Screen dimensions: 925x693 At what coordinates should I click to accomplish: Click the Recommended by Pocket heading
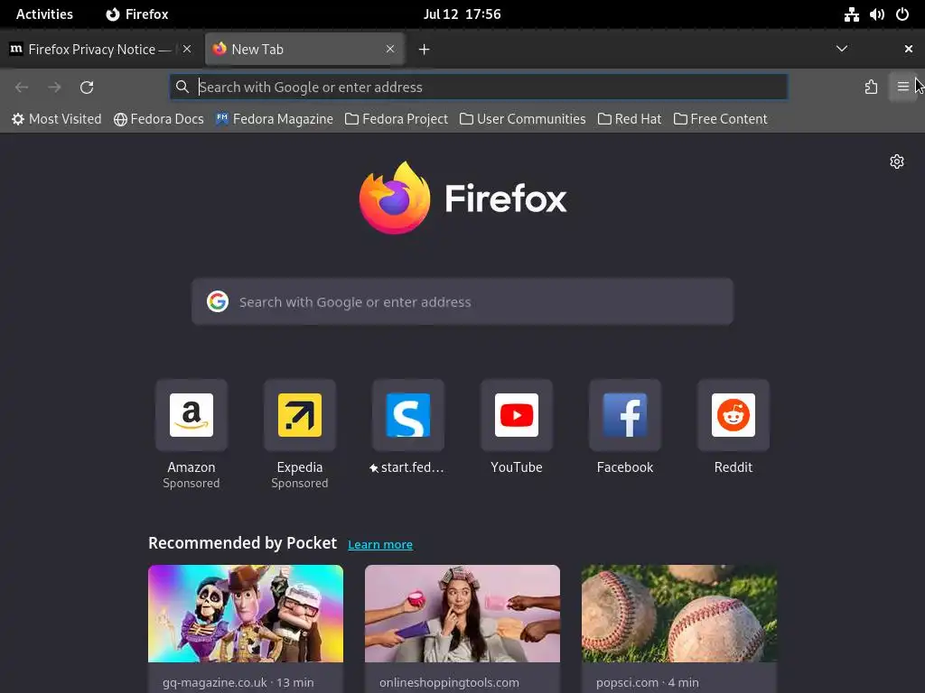[x=242, y=542]
